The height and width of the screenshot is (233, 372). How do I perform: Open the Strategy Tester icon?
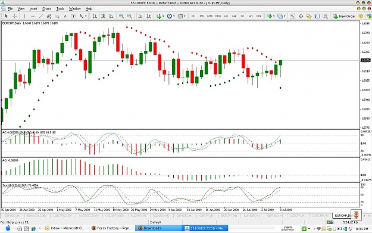click(325, 16)
